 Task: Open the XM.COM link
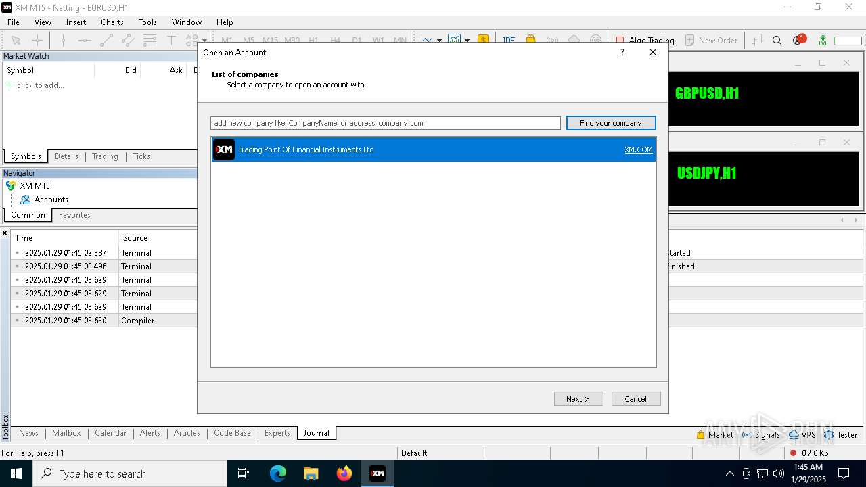tap(639, 149)
